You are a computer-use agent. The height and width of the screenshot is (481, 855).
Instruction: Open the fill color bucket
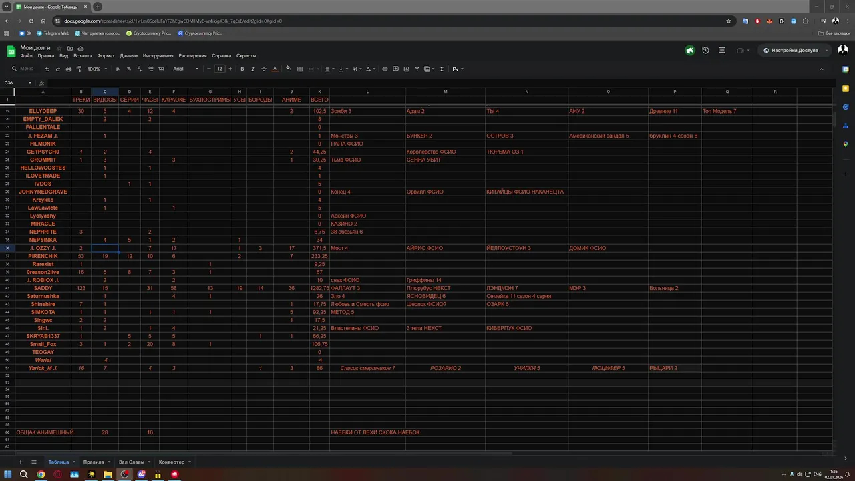click(289, 69)
